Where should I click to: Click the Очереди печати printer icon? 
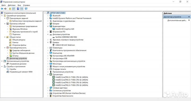[51, 69]
